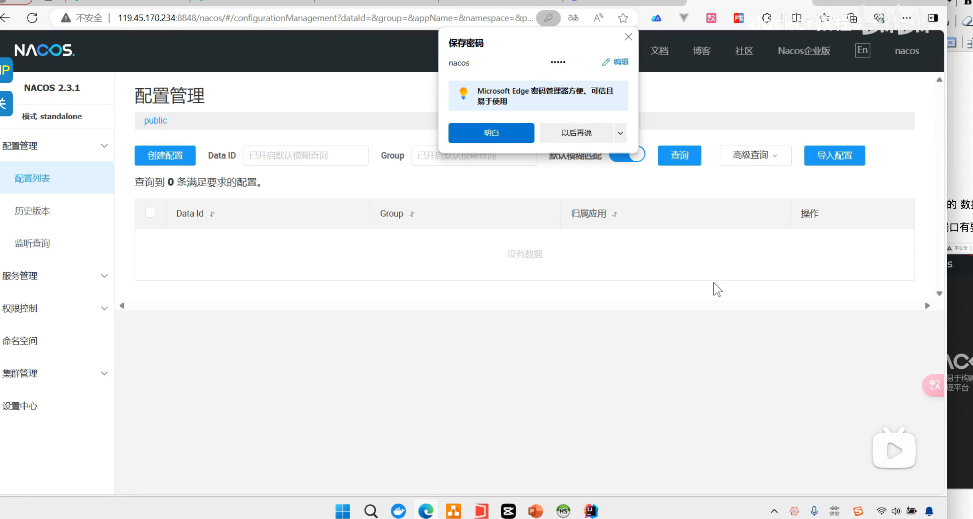Viewport: 973px width, 519px height.
Task: Click Data Id column sort icon
Action: pos(212,214)
